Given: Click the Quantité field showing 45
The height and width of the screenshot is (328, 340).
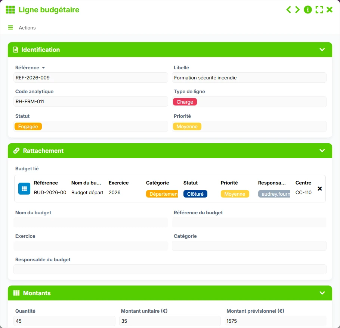Looking at the screenshot, I should (x=64, y=321).
